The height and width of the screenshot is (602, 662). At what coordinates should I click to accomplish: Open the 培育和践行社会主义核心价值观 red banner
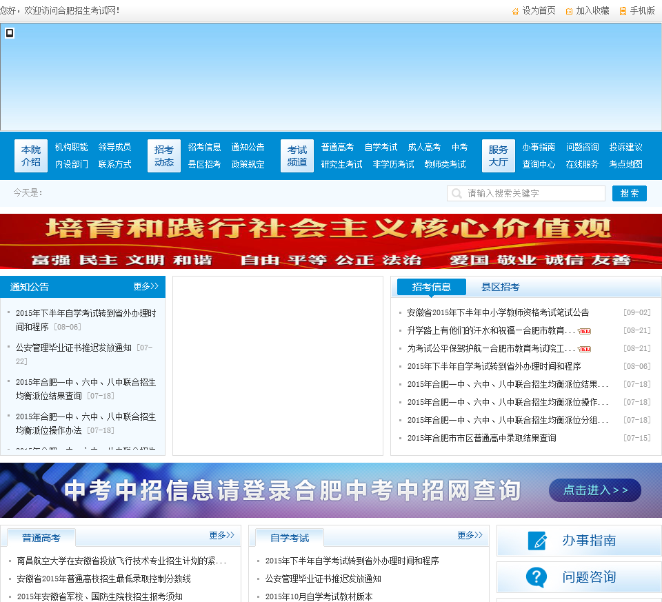[331, 241]
